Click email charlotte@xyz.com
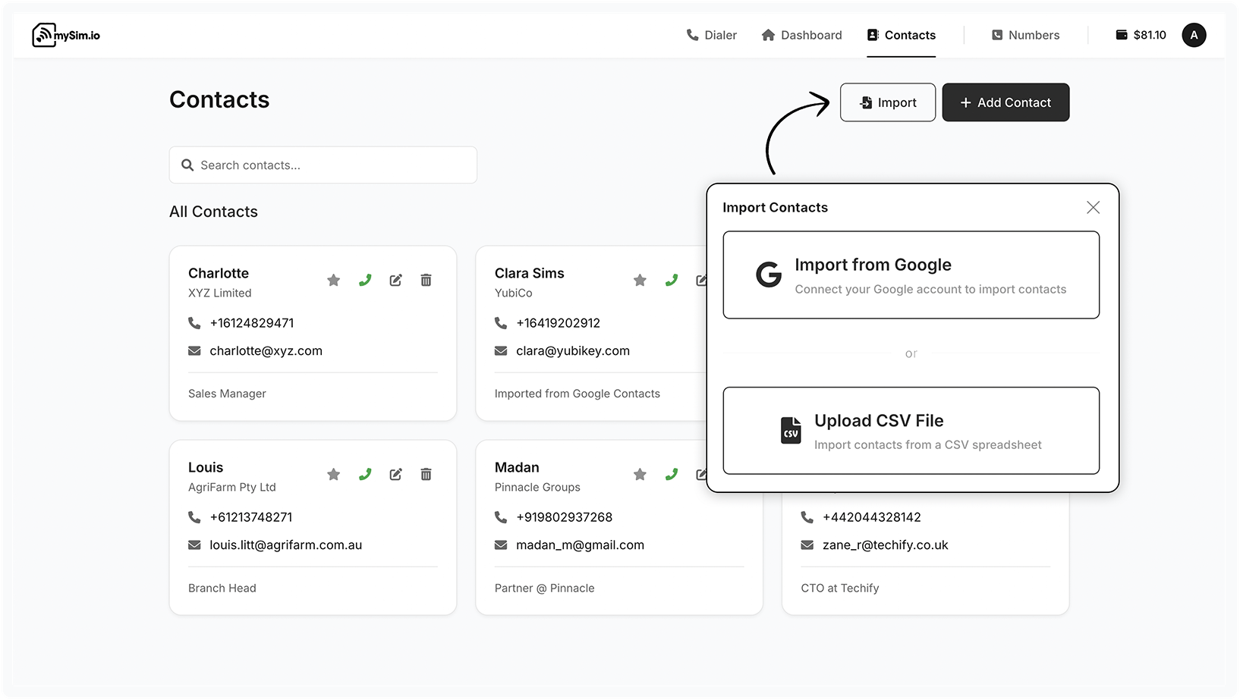This screenshot has height=700, width=1240. tap(266, 351)
